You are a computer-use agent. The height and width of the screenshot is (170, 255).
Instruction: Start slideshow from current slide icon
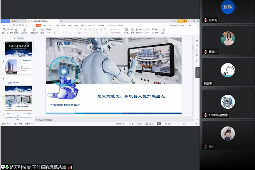pos(24,31)
